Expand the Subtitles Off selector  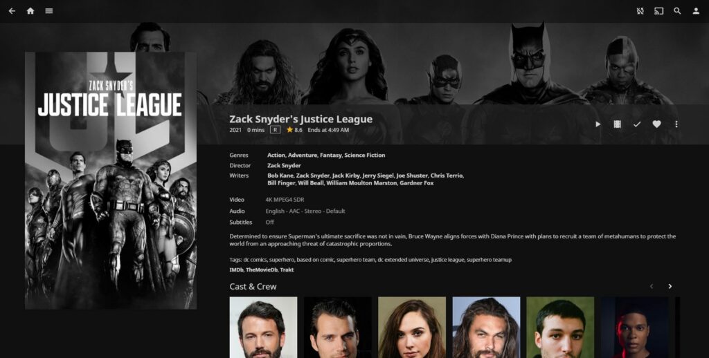coord(269,222)
